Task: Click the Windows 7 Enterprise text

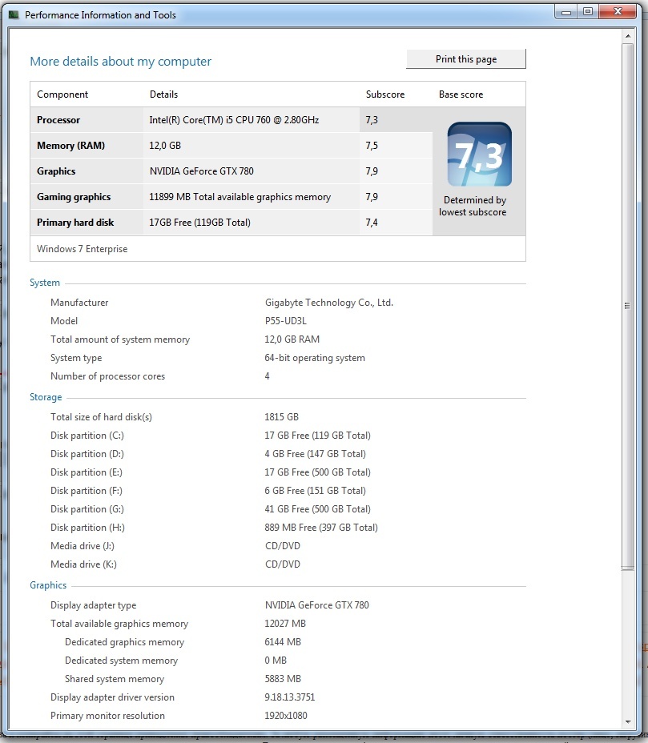Action: tap(82, 249)
